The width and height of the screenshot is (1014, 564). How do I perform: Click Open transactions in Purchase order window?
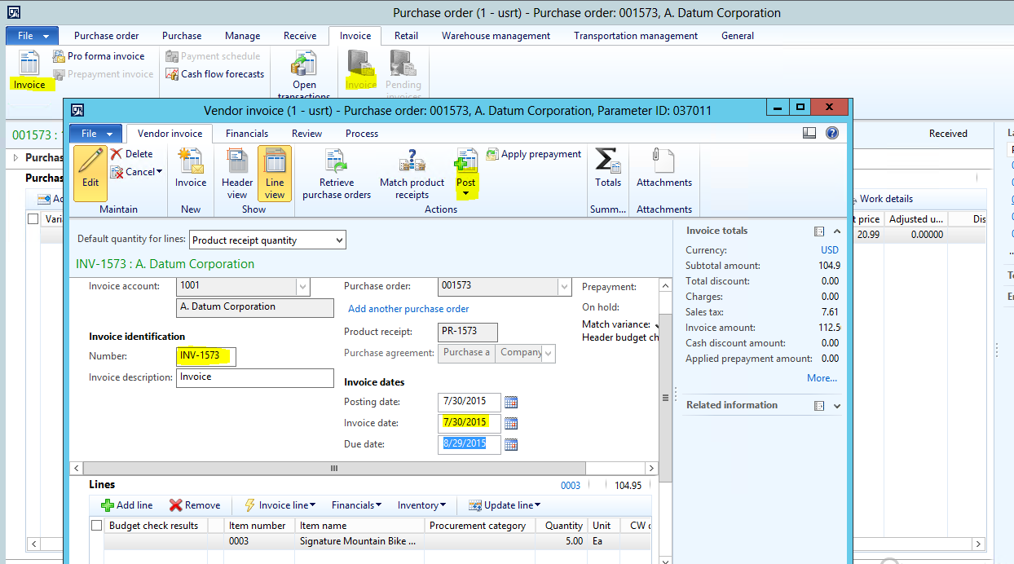[304, 75]
